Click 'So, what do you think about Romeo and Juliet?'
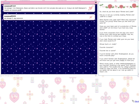The width and height of the screenshot is (139, 104). (116, 12)
